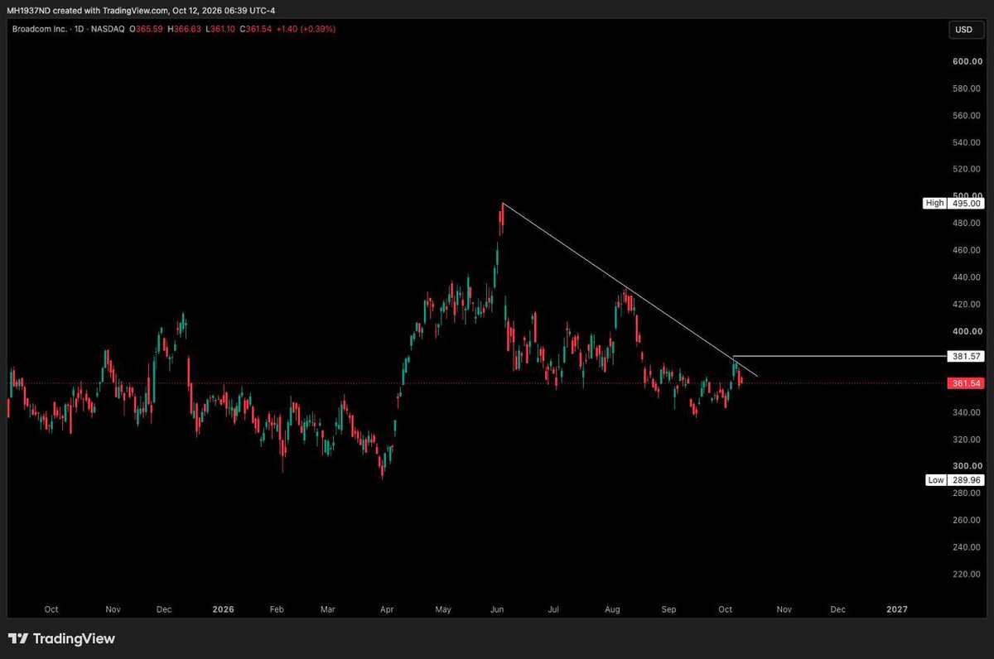994x659 pixels.
Task: Click the High 495.00 price label
Action: click(953, 203)
